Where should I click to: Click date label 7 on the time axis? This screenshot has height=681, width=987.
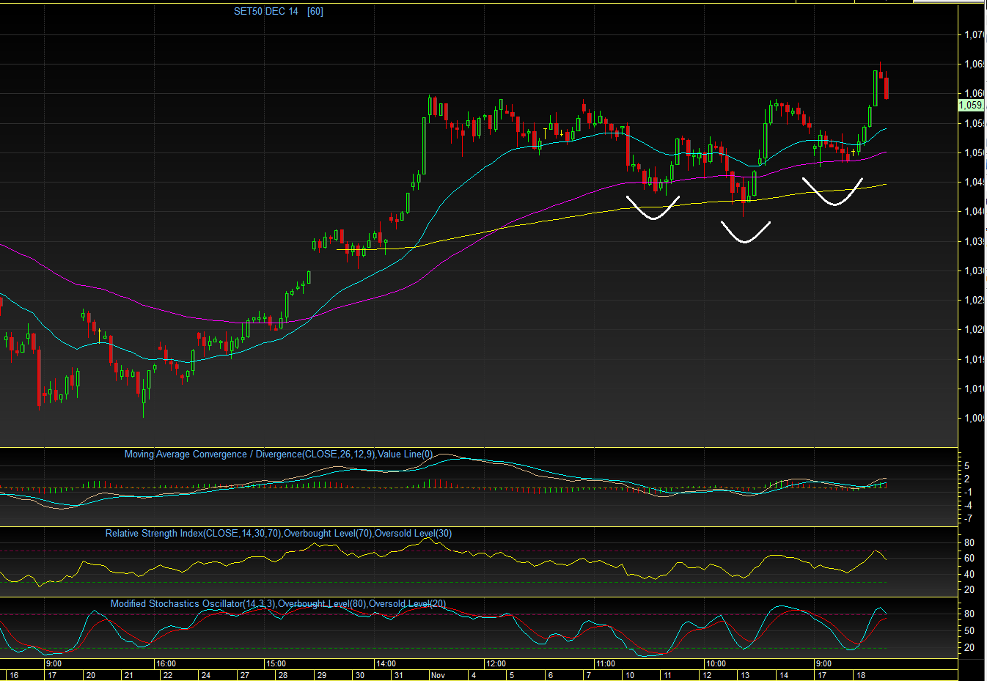point(589,675)
